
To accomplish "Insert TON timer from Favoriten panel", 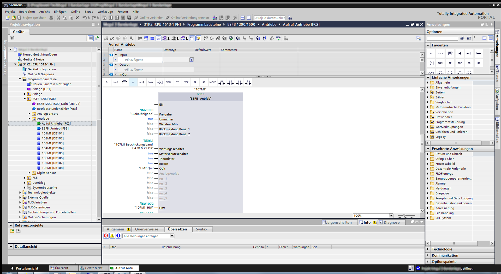I will [440, 63].
